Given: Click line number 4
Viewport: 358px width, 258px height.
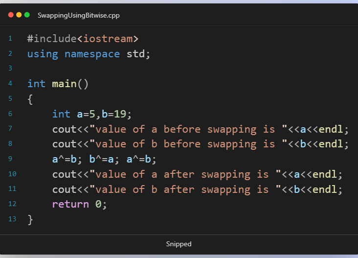Looking at the screenshot, I should click(10, 83).
